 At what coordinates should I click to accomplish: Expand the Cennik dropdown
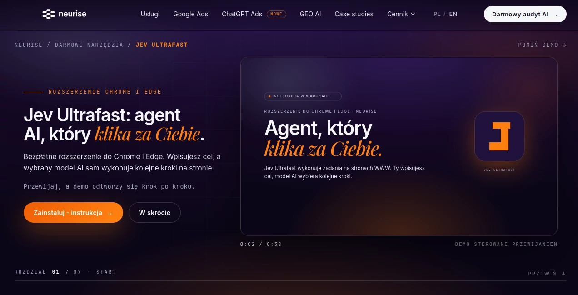[401, 14]
